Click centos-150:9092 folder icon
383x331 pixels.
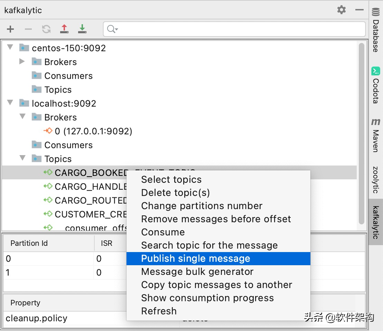(x=24, y=47)
